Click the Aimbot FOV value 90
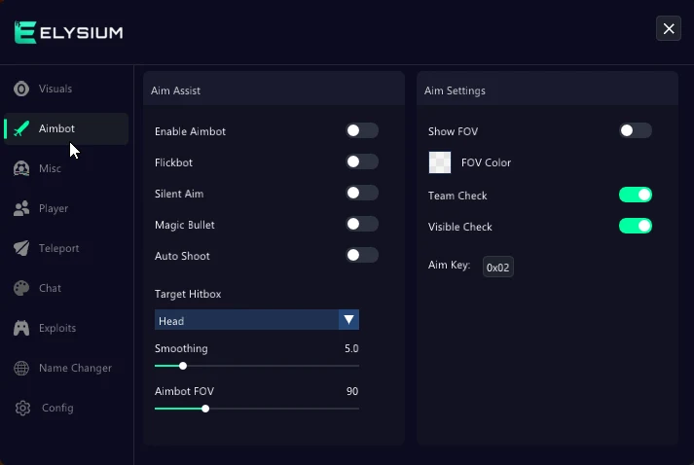The height and width of the screenshot is (465, 694). pyautogui.click(x=352, y=392)
